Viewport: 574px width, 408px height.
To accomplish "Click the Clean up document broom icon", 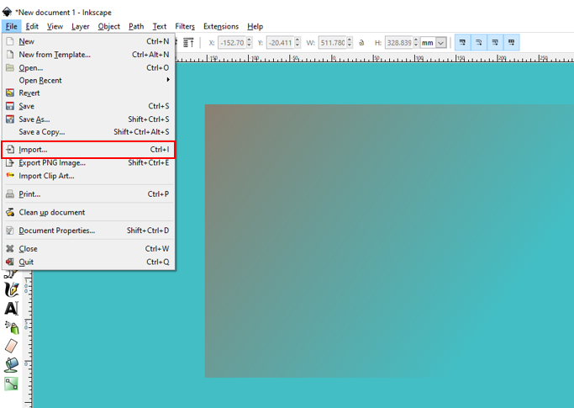I will pyautogui.click(x=10, y=212).
